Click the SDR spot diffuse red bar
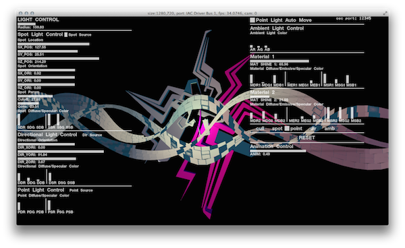 pyautogui.click(x=19, y=119)
